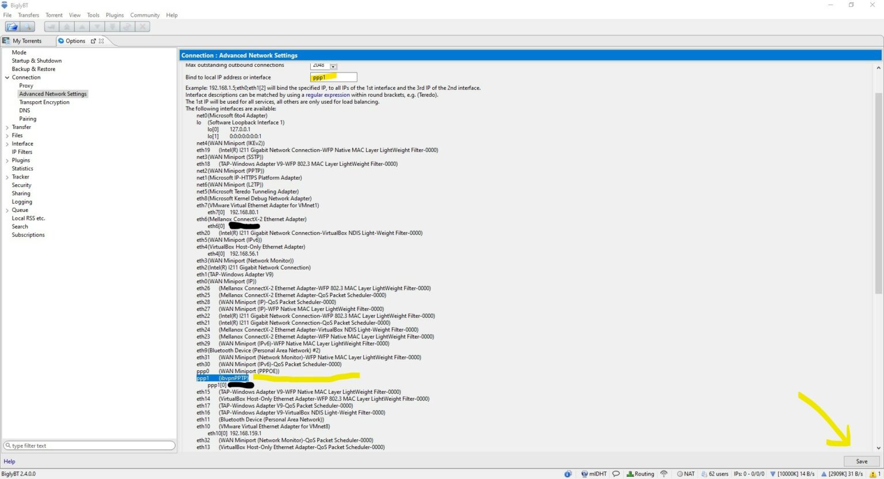884x479 pixels.
Task: Pop out the Options tab into window
Action: (93, 41)
